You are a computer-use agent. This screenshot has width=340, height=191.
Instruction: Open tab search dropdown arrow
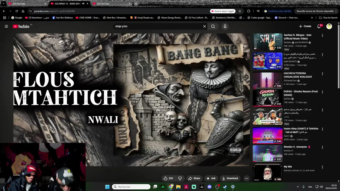point(3,4)
